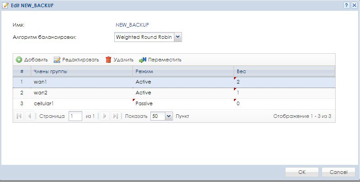Go to last page in pager
Image resolution: width=360 pixels, height=182 pixels.
coord(115,116)
